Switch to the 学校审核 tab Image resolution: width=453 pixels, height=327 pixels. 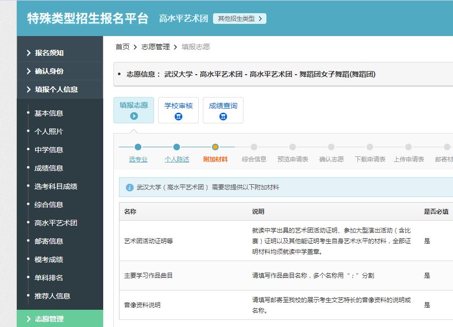click(x=178, y=110)
